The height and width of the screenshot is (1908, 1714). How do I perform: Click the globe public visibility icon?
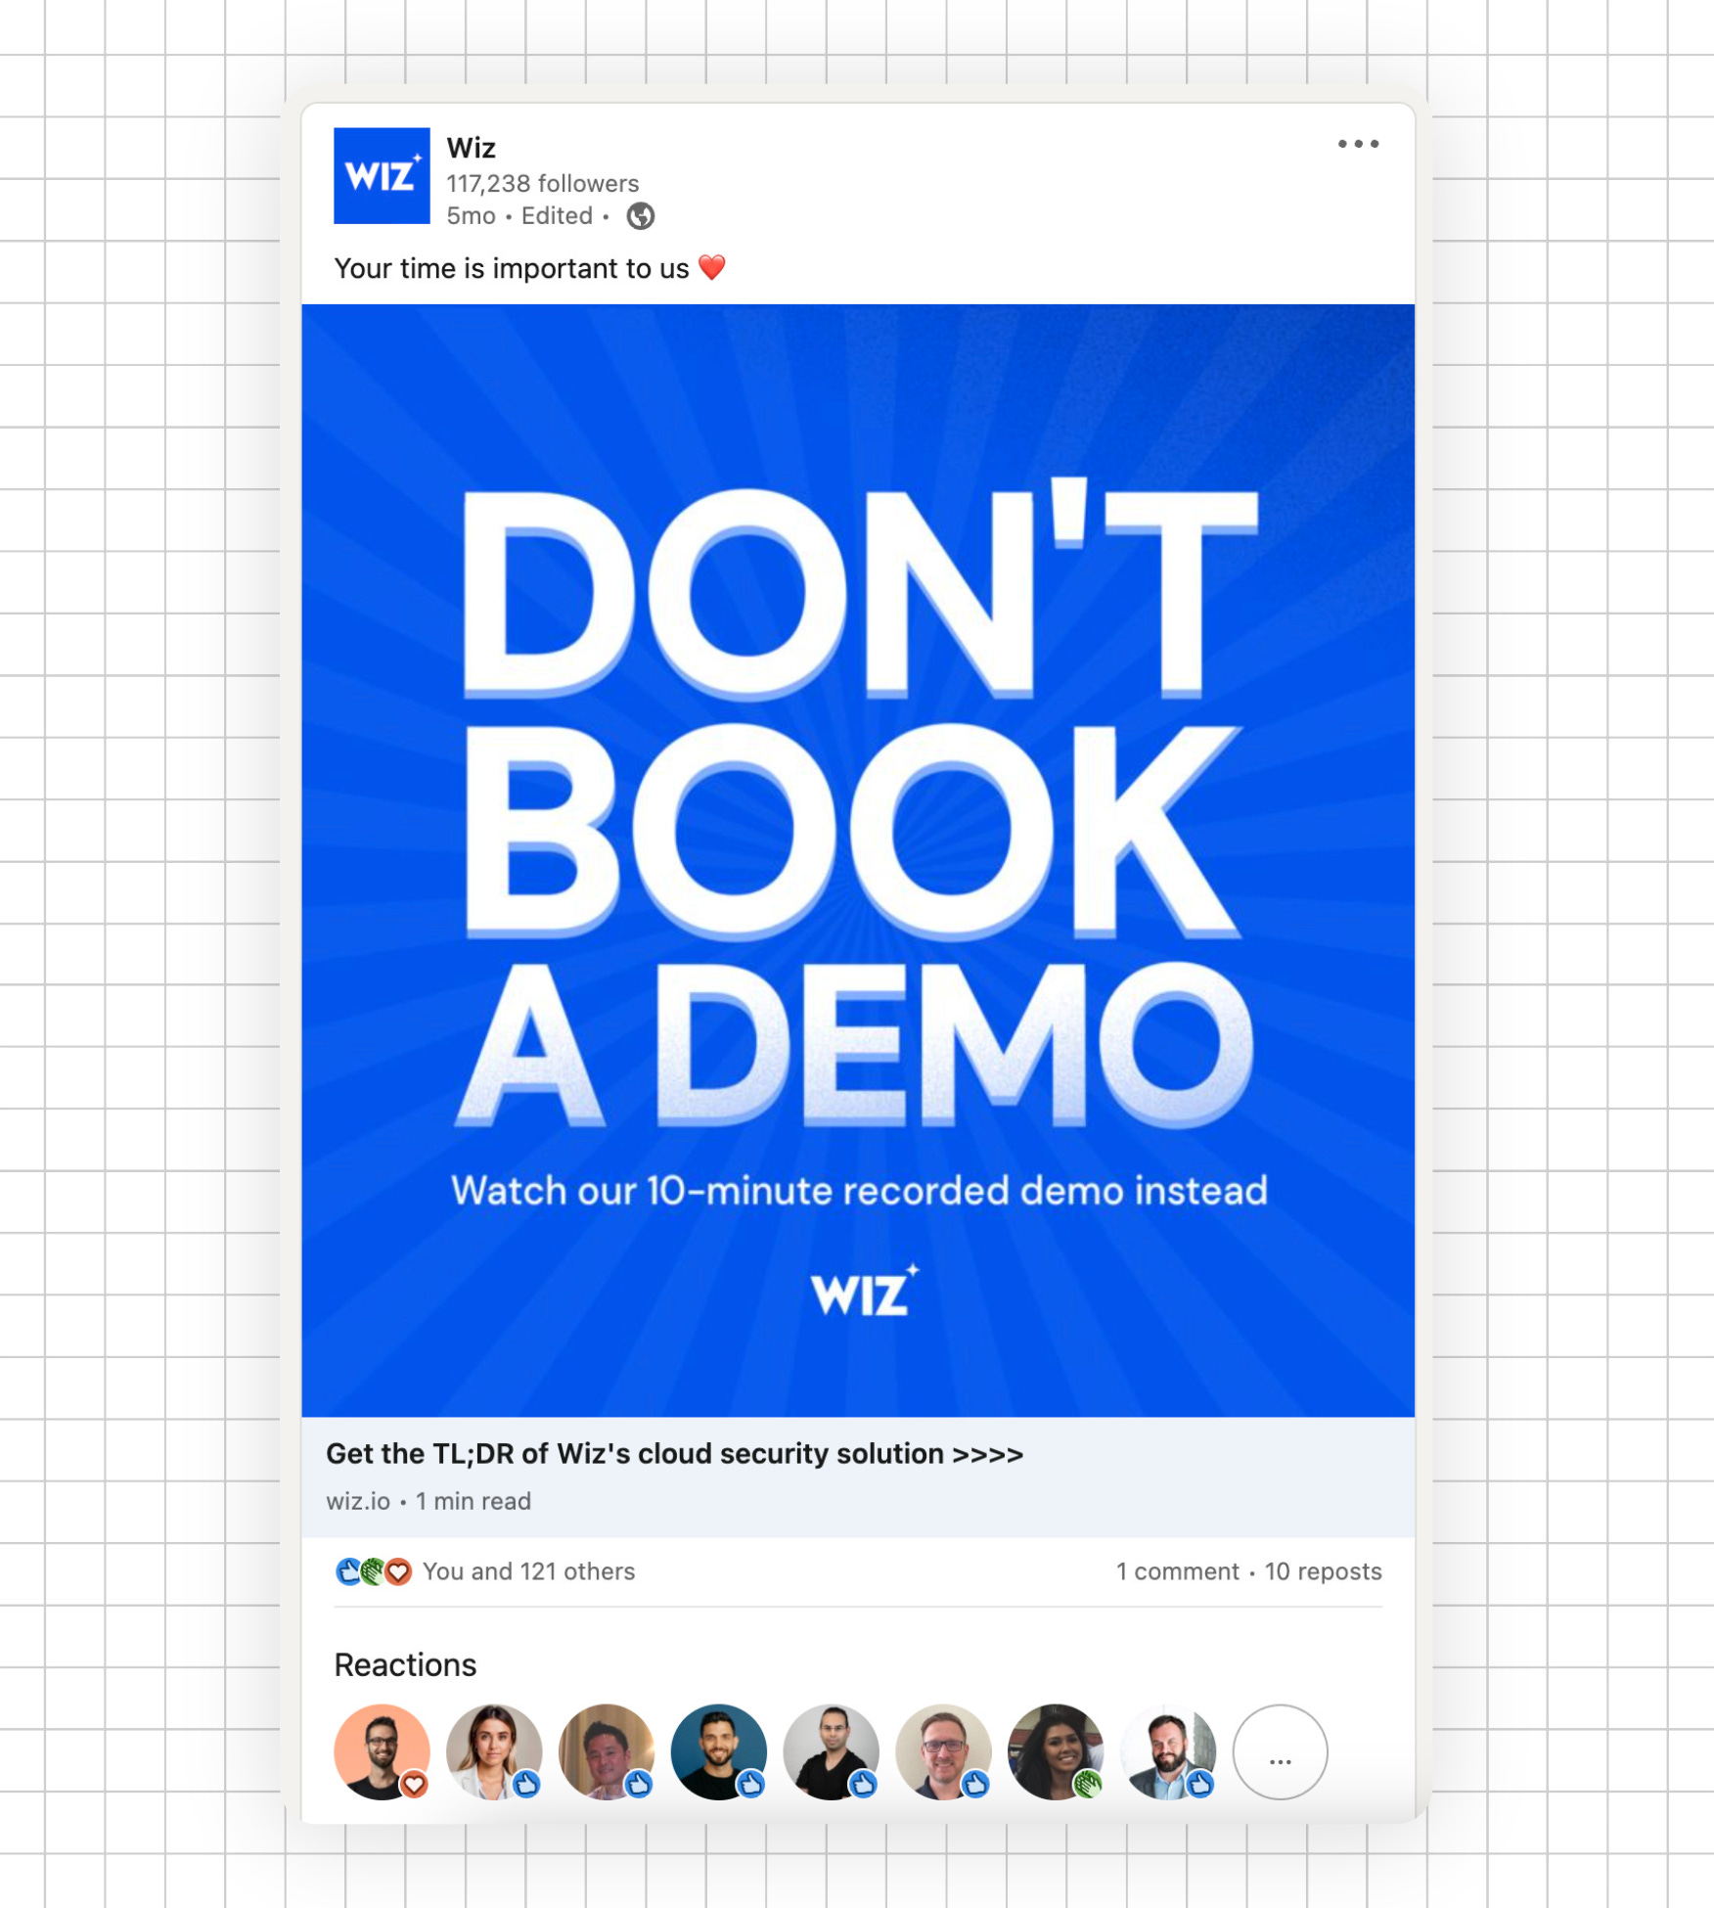[641, 216]
